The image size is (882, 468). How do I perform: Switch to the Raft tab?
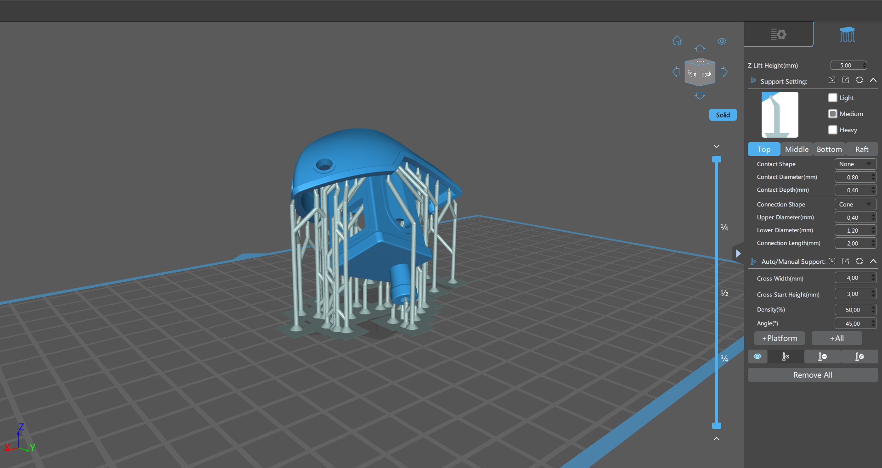point(862,149)
